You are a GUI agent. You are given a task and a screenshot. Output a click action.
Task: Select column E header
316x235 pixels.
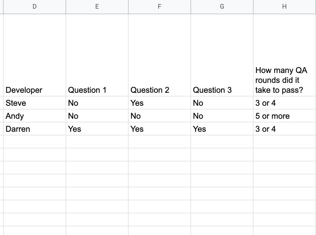pos(97,7)
